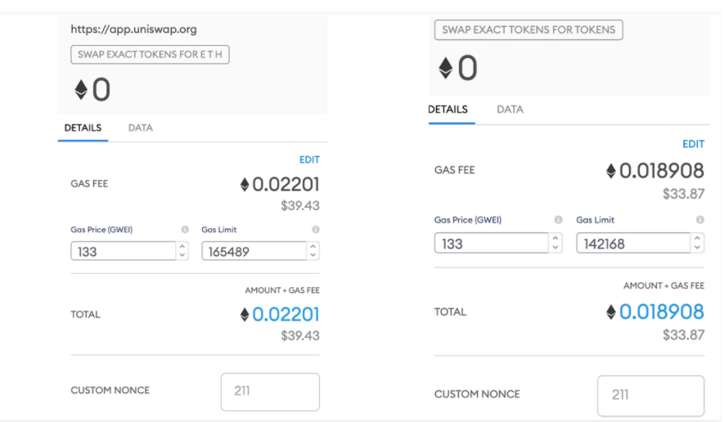This screenshot has height=422, width=724.
Task: Decrease gas price 133 in left panel
Action: [182, 255]
